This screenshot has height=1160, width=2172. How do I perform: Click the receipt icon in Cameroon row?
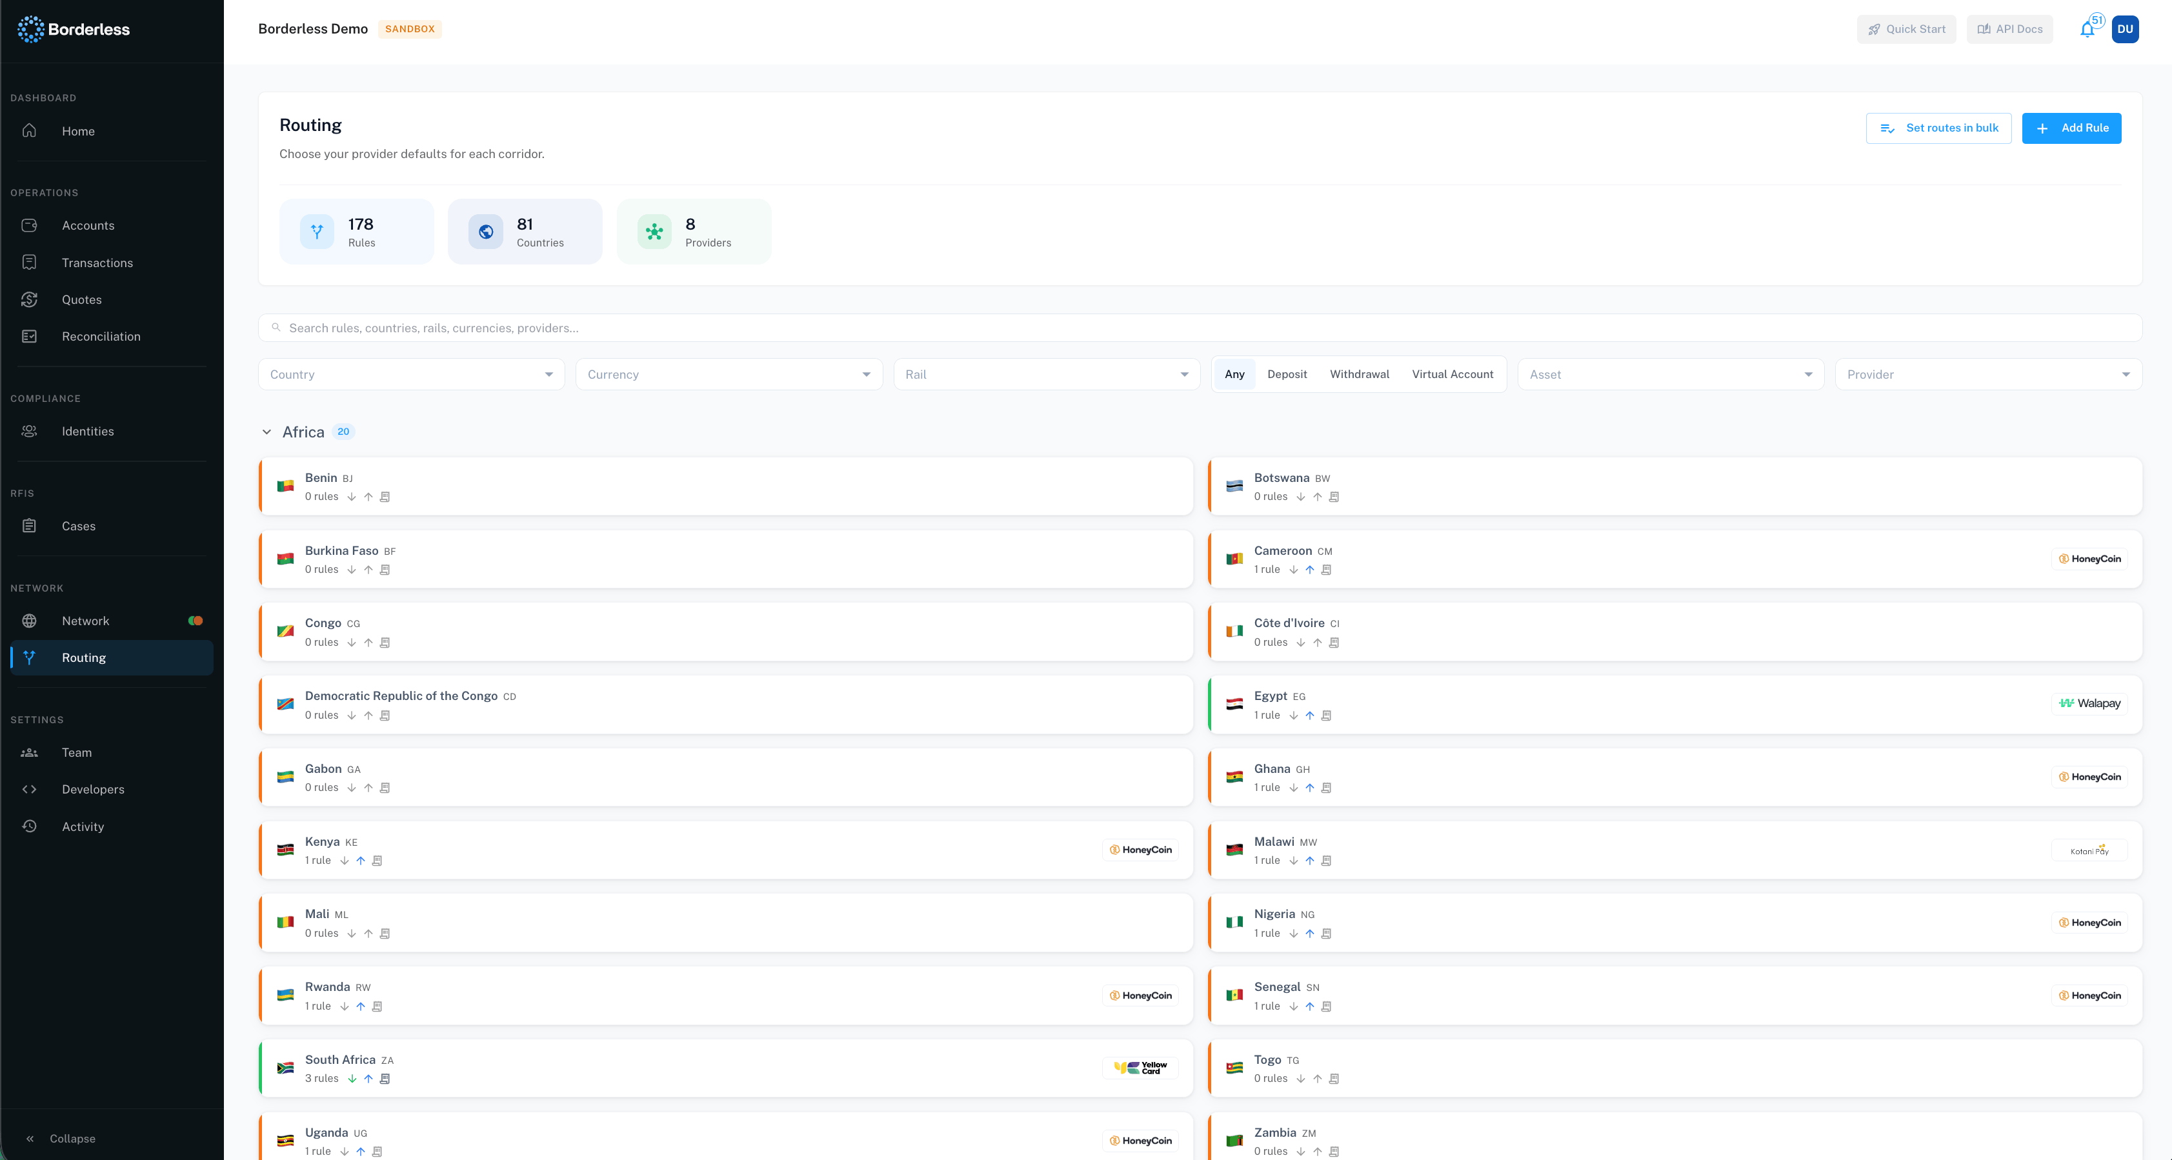point(1326,570)
